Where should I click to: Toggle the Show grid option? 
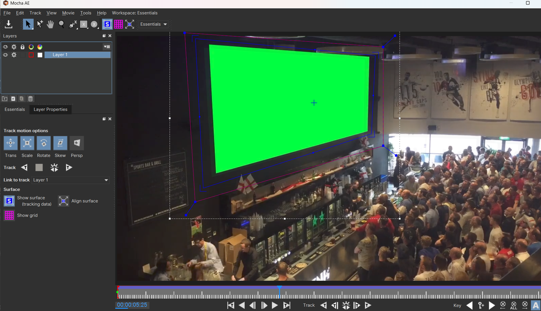[x=10, y=215]
